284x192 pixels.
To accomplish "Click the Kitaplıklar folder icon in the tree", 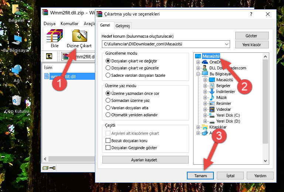I will pyautogui.click(x=205, y=127).
